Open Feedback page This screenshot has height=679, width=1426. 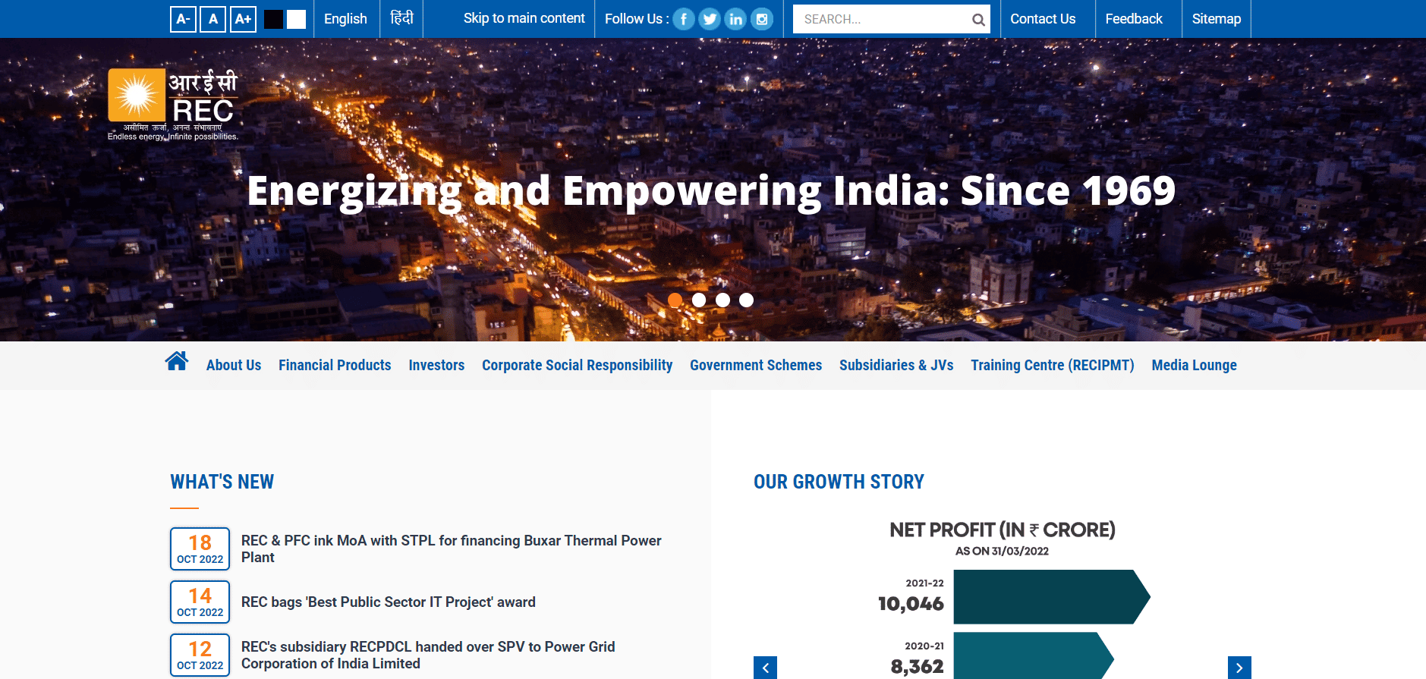pyautogui.click(x=1134, y=19)
